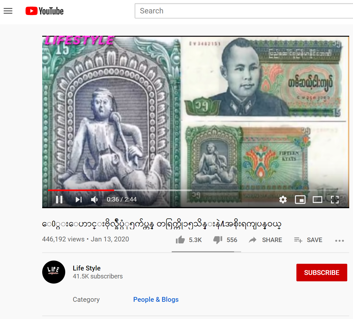Toggle theater mode view
The height and width of the screenshot is (319, 353).
coord(317,199)
